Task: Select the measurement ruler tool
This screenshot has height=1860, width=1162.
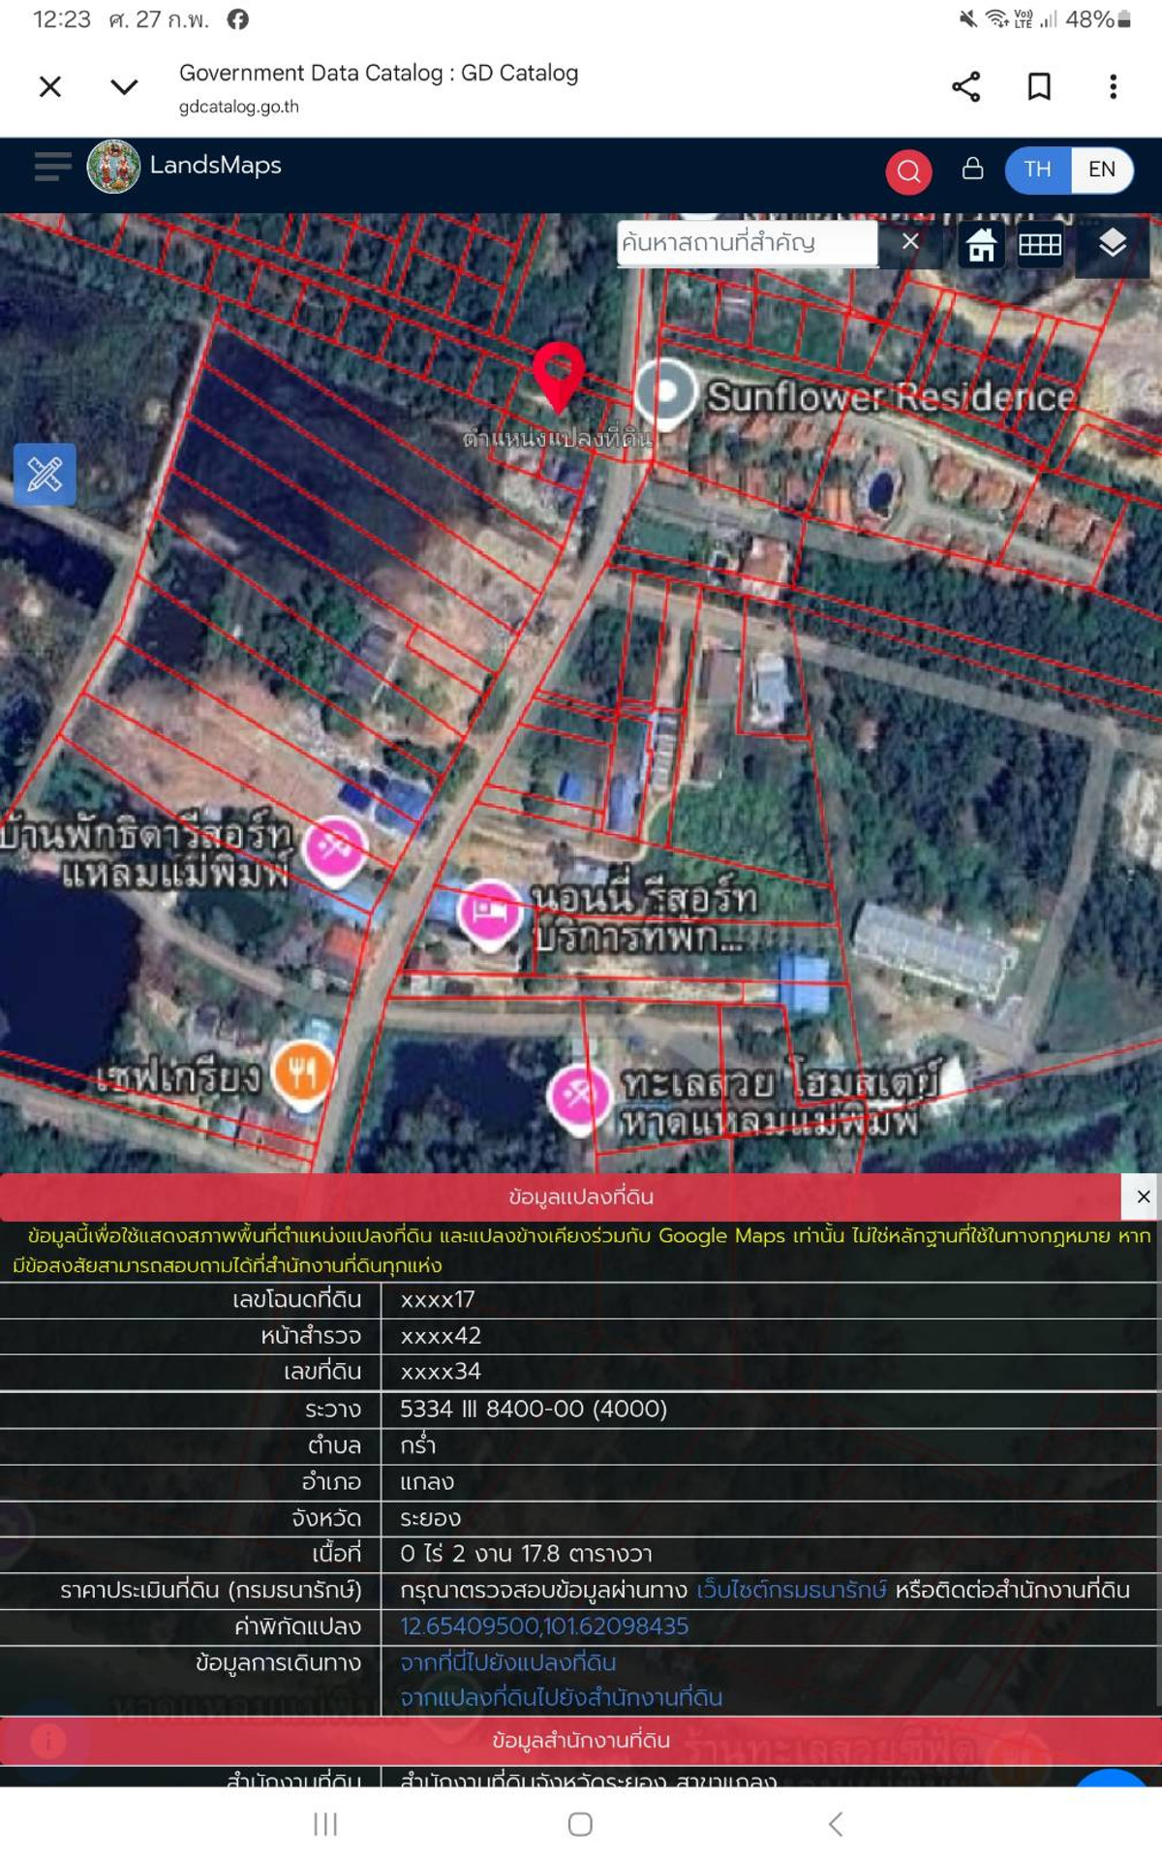Action: [45, 475]
